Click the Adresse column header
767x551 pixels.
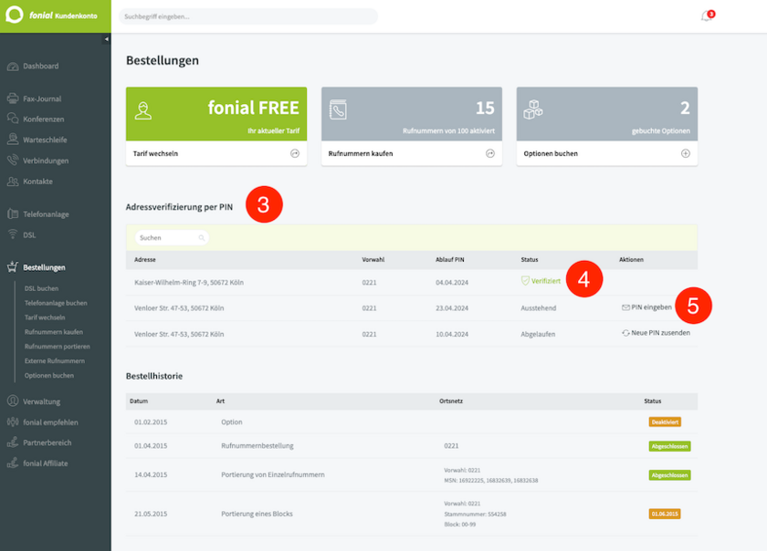pyautogui.click(x=145, y=260)
